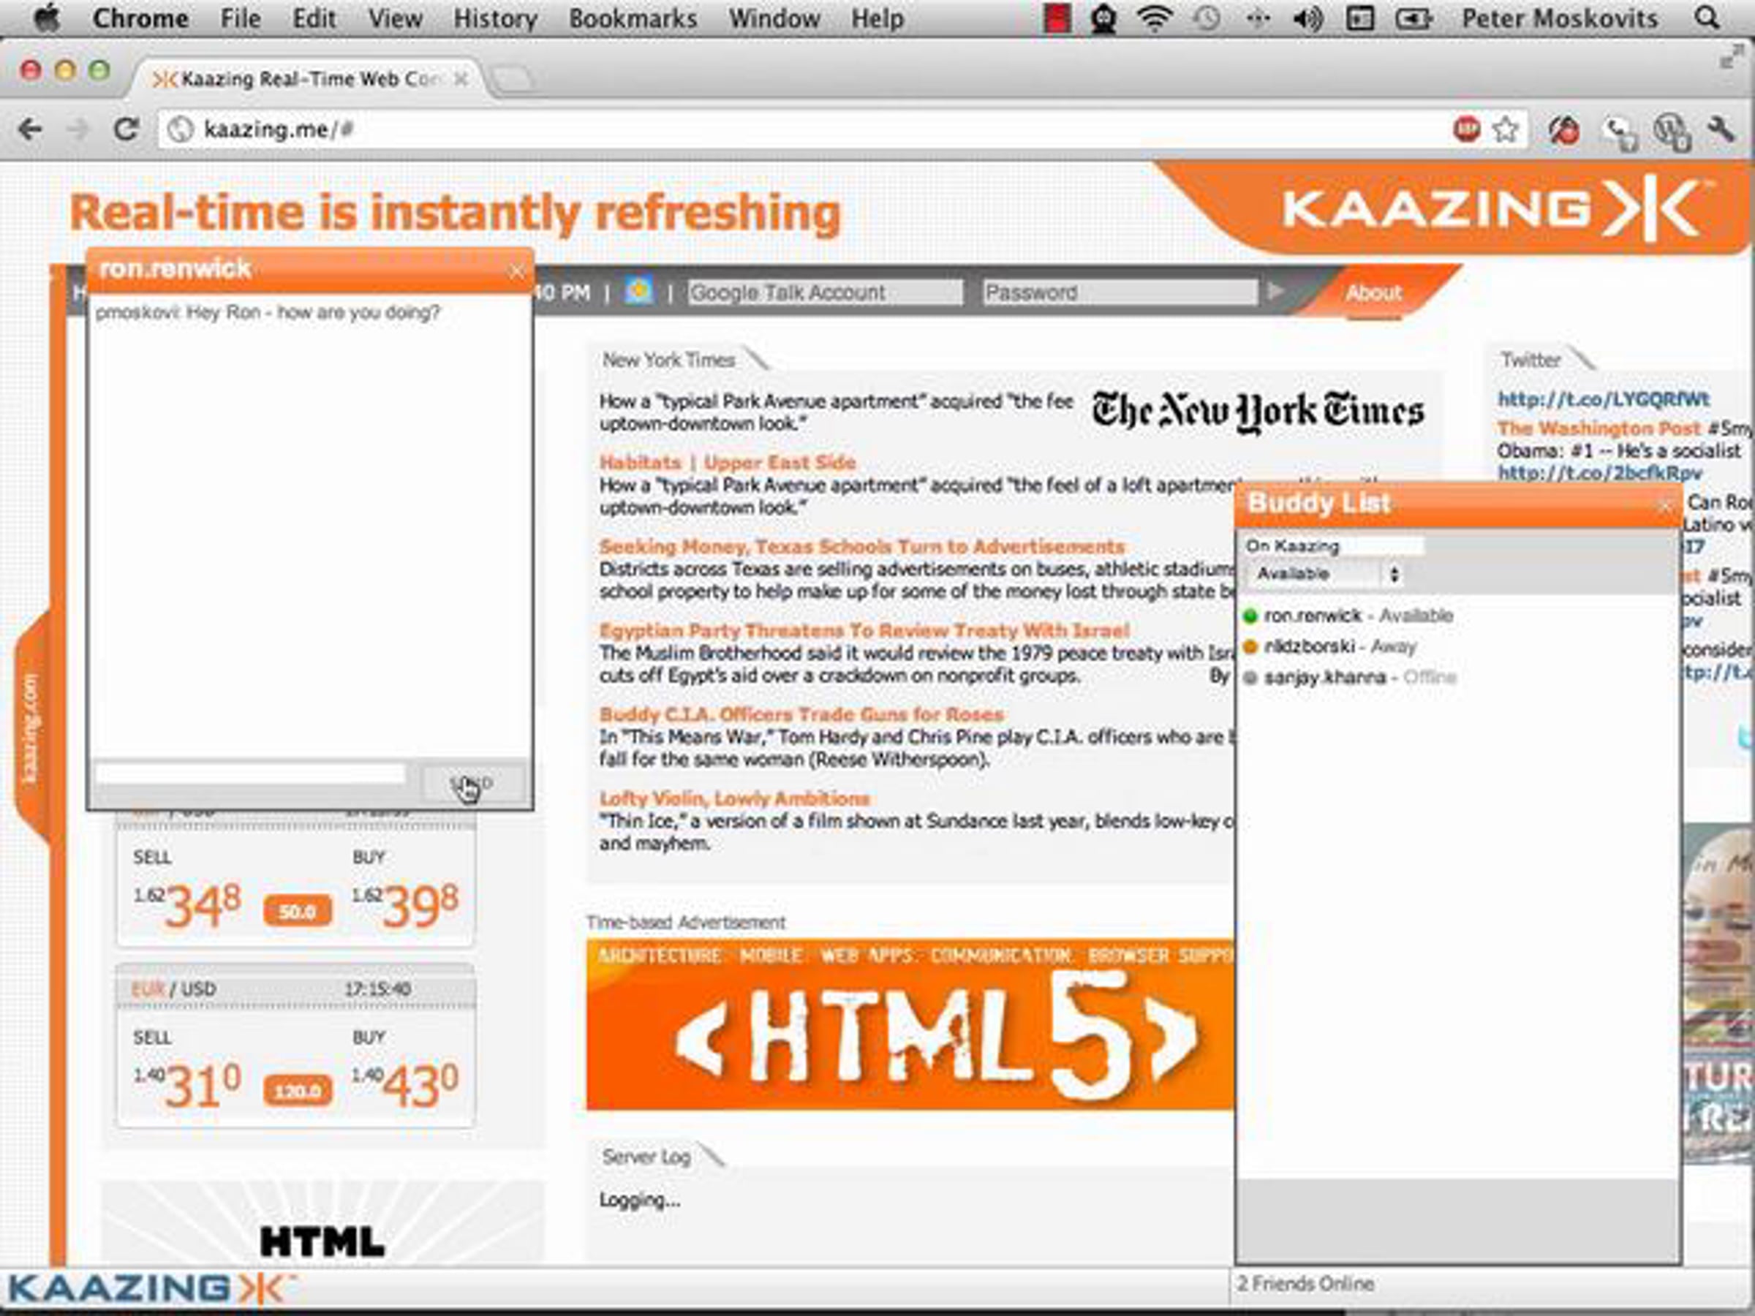1755x1316 pixels.
Task: Click the kaazing.com side tab
Action: pos(31,728)
